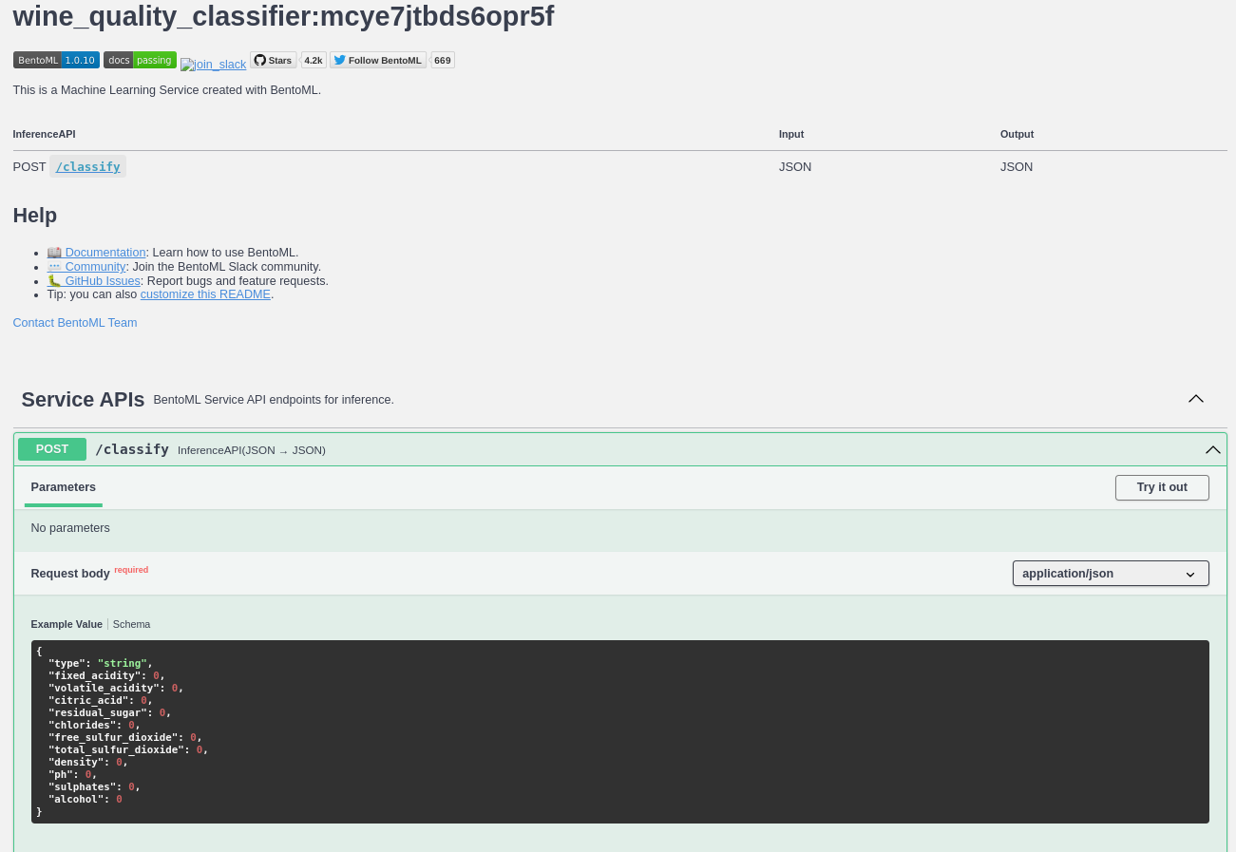Screen dimensions: 1236x852
Task: Click the /classify endpoint path in operation header
Action: (132, 449)
